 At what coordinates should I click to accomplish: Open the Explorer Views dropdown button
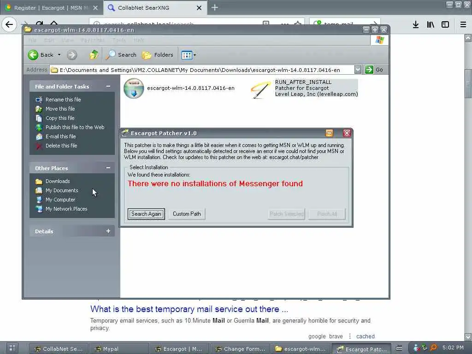click(x=189, y=55)
